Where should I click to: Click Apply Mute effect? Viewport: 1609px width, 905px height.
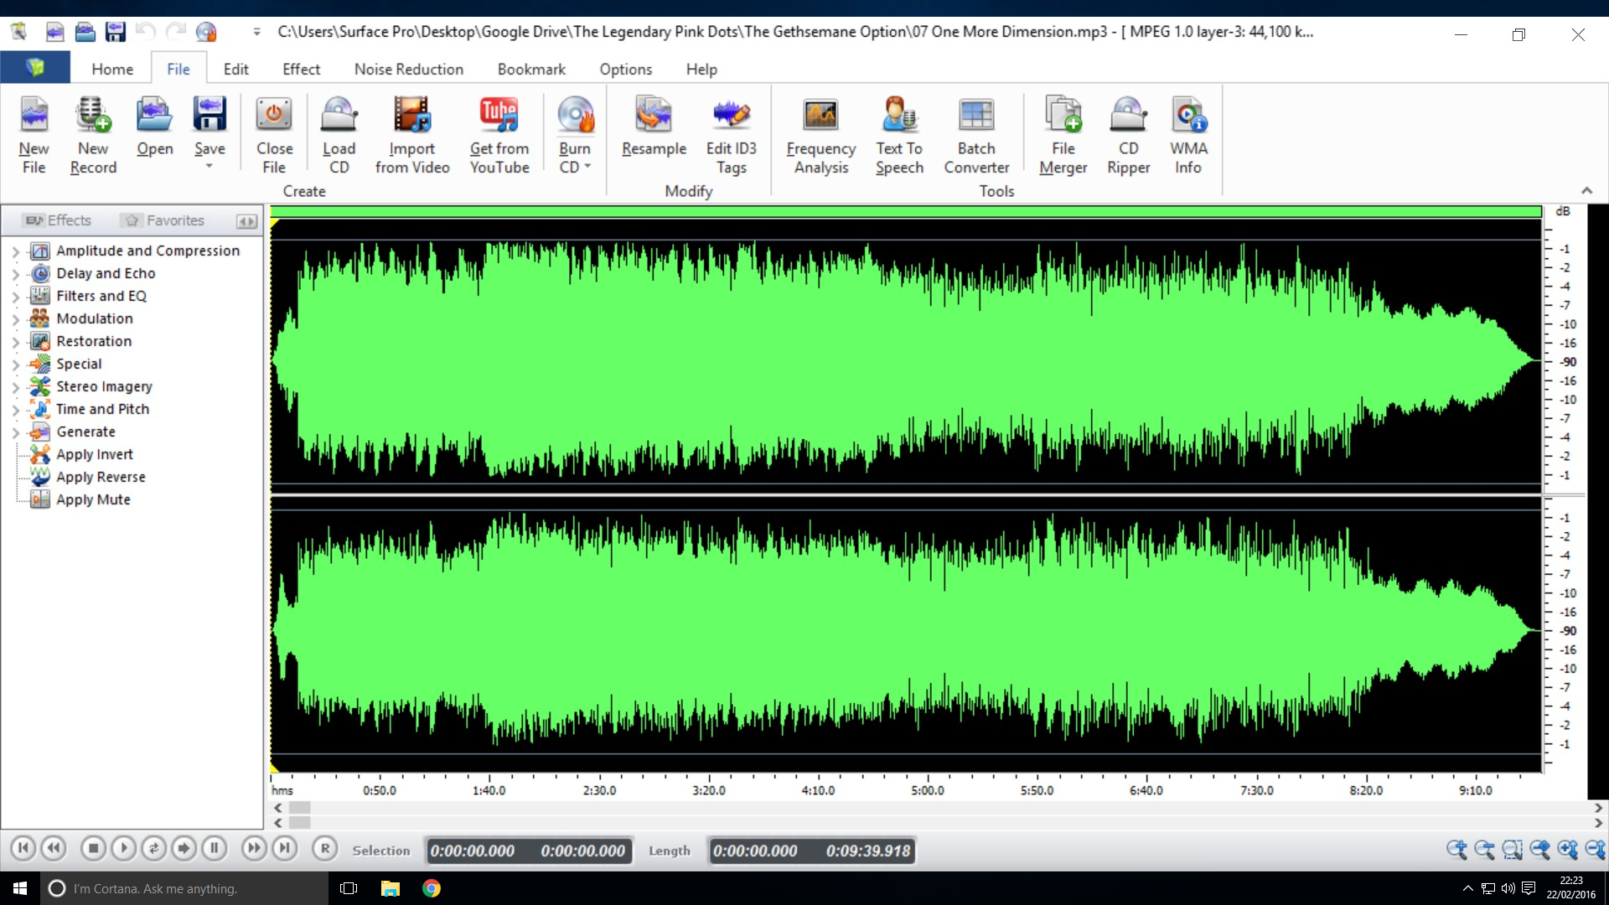[x=94, y=499]
